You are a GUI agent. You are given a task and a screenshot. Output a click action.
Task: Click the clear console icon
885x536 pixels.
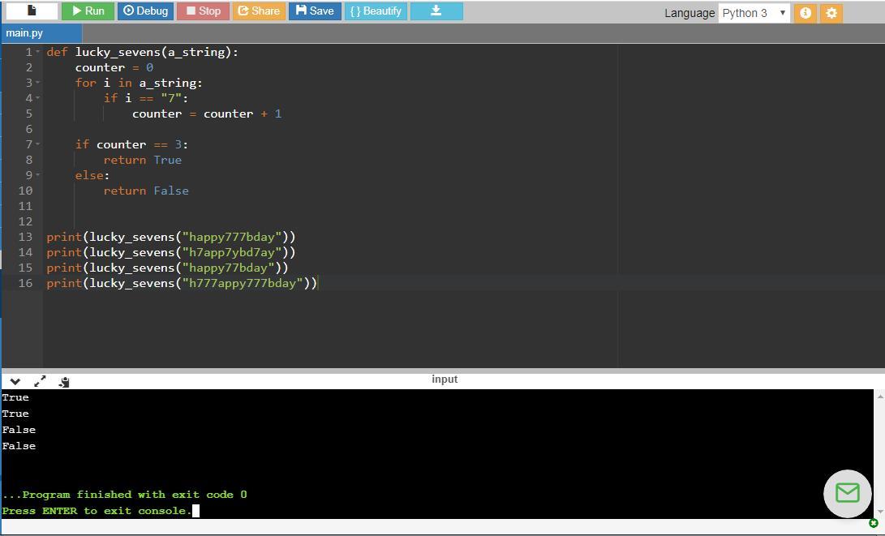pos(64,381)
